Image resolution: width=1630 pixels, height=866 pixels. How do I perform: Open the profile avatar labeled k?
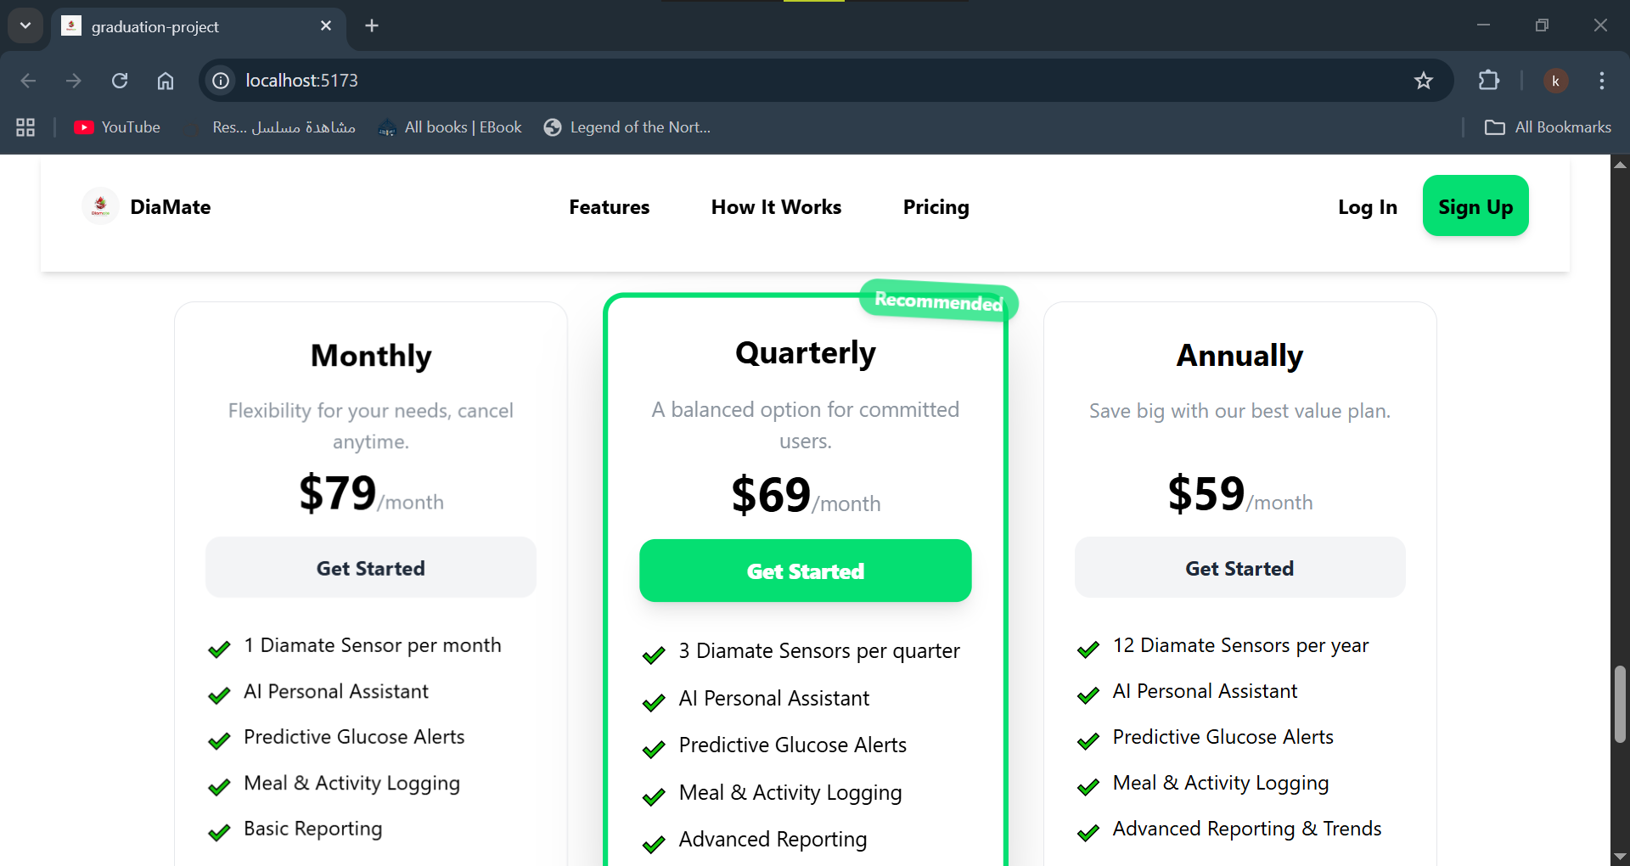point(1555,81)
